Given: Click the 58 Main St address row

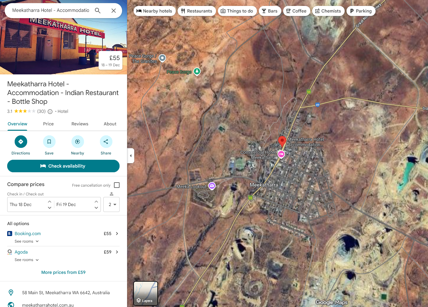Looking at the screenshot, I should (63, 293).
